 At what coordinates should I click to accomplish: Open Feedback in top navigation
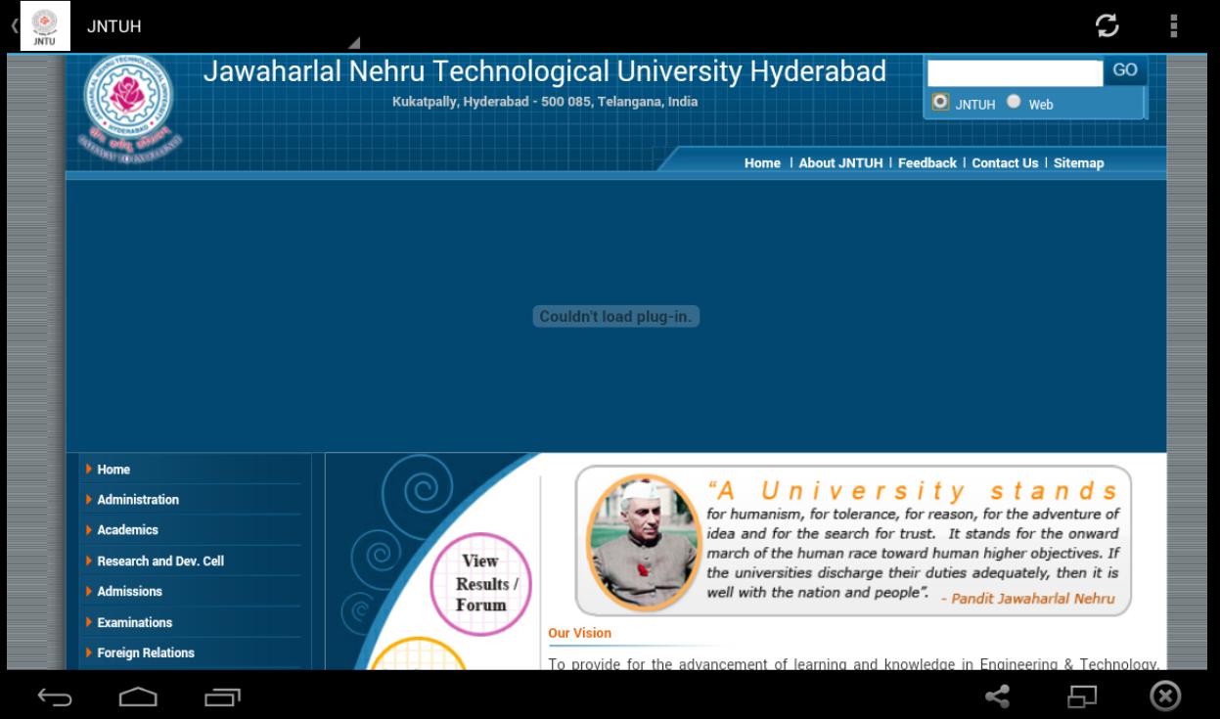pyautogui.click(x=927, y=163)
